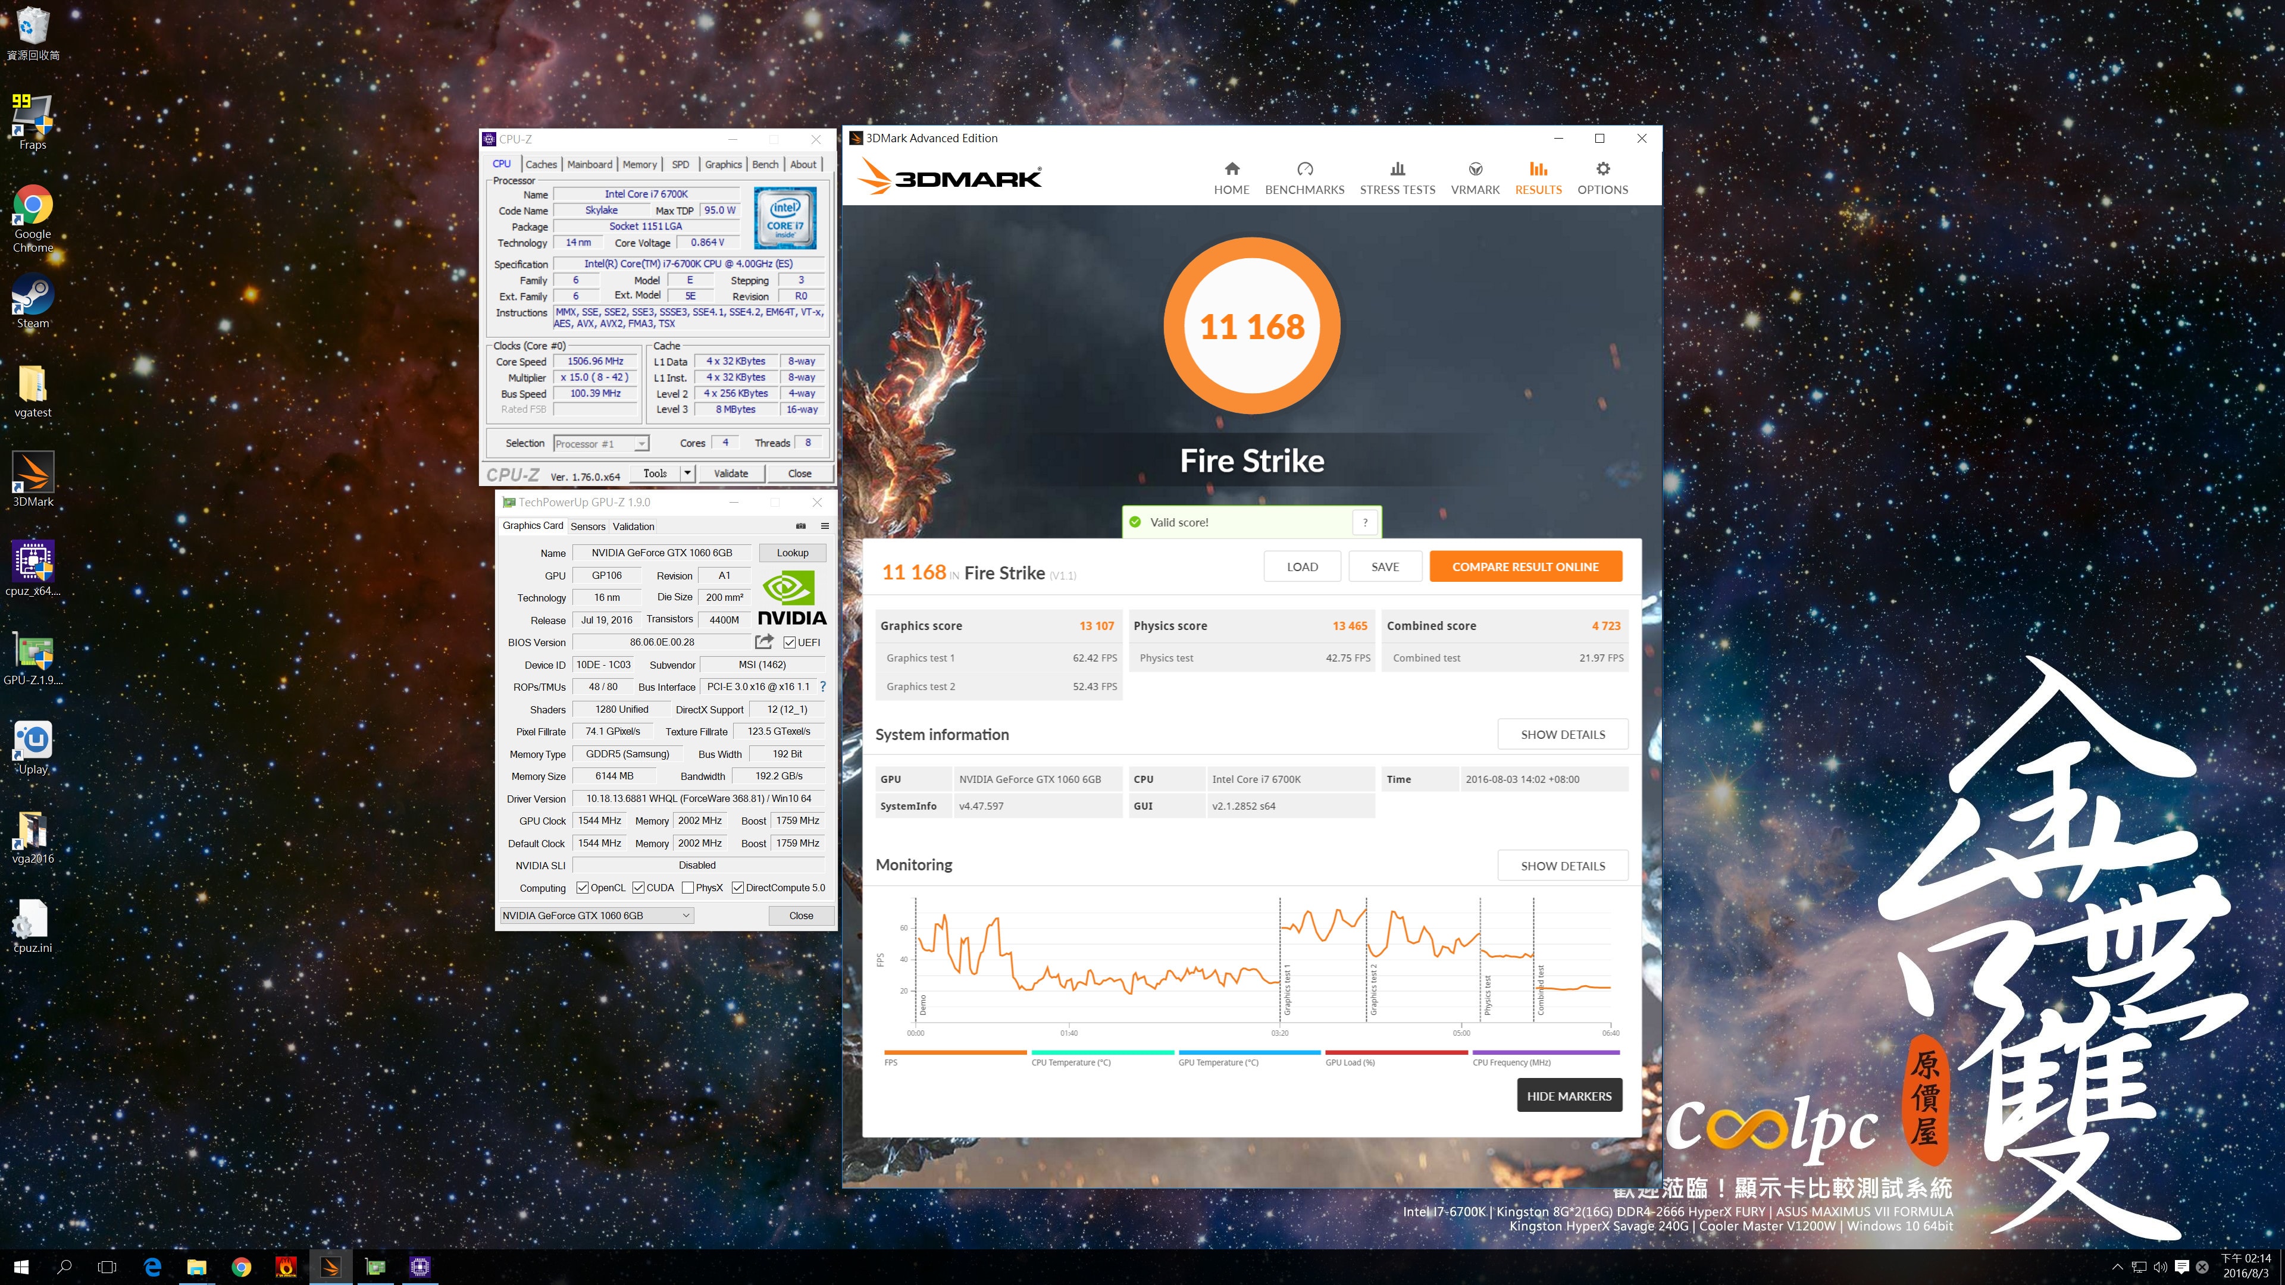
Task: Open the CPU-Z Tools dropdown arrow
Action: tap(687, 474)
